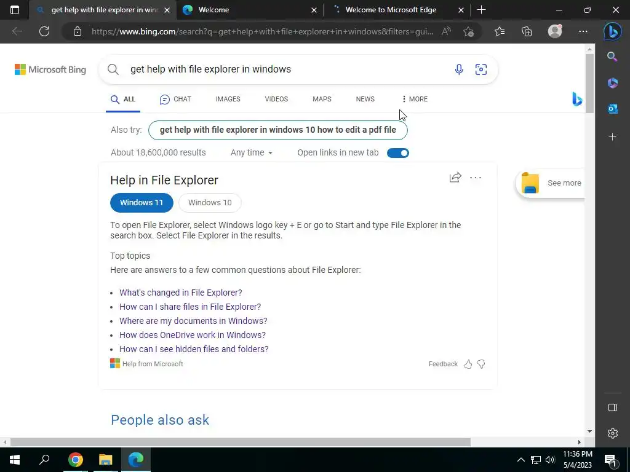
Task: Open Microsoft 365 sidebar icon
Action: point(612,83)
